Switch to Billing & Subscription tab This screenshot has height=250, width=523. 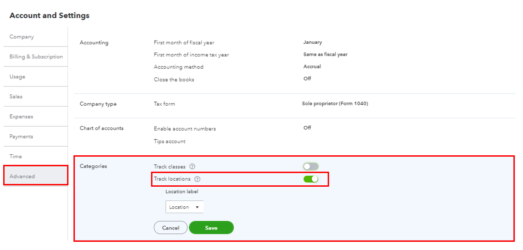click(36, 57)
